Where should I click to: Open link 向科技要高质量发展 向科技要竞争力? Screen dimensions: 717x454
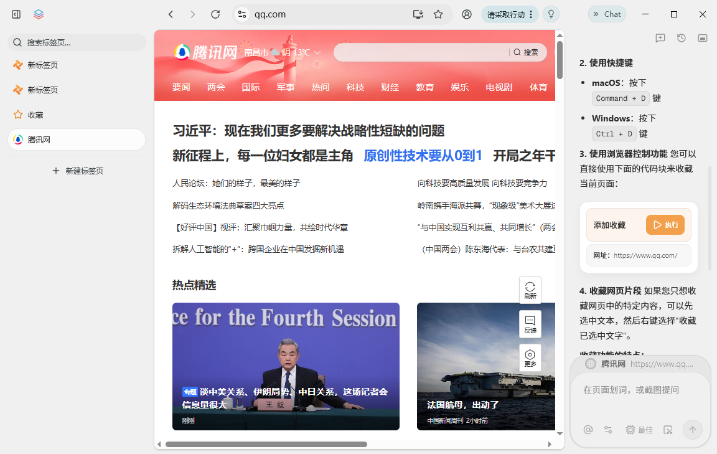tap(482, 183)
